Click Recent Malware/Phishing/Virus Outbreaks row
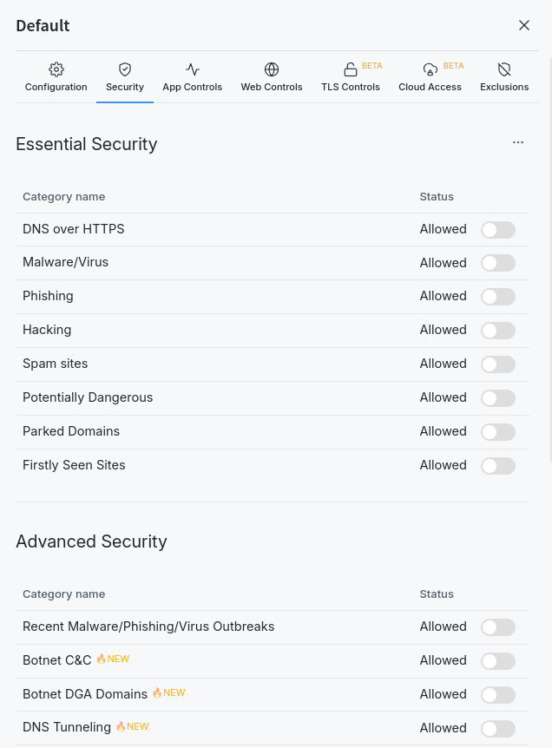 coord(148,627)
